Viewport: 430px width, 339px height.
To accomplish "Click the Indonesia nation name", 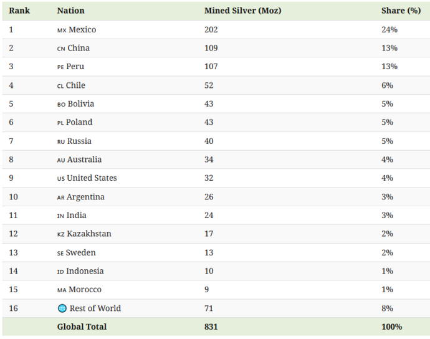I will tap(85, 271).
